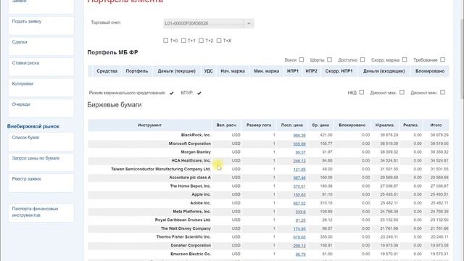
Task: Open Microsoft Corporation last price link
Action: pyautogui.click(x=299, y=144)
